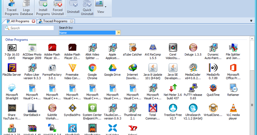
Task: Click Install Programs toolbar button
Action: coord(43,8)
